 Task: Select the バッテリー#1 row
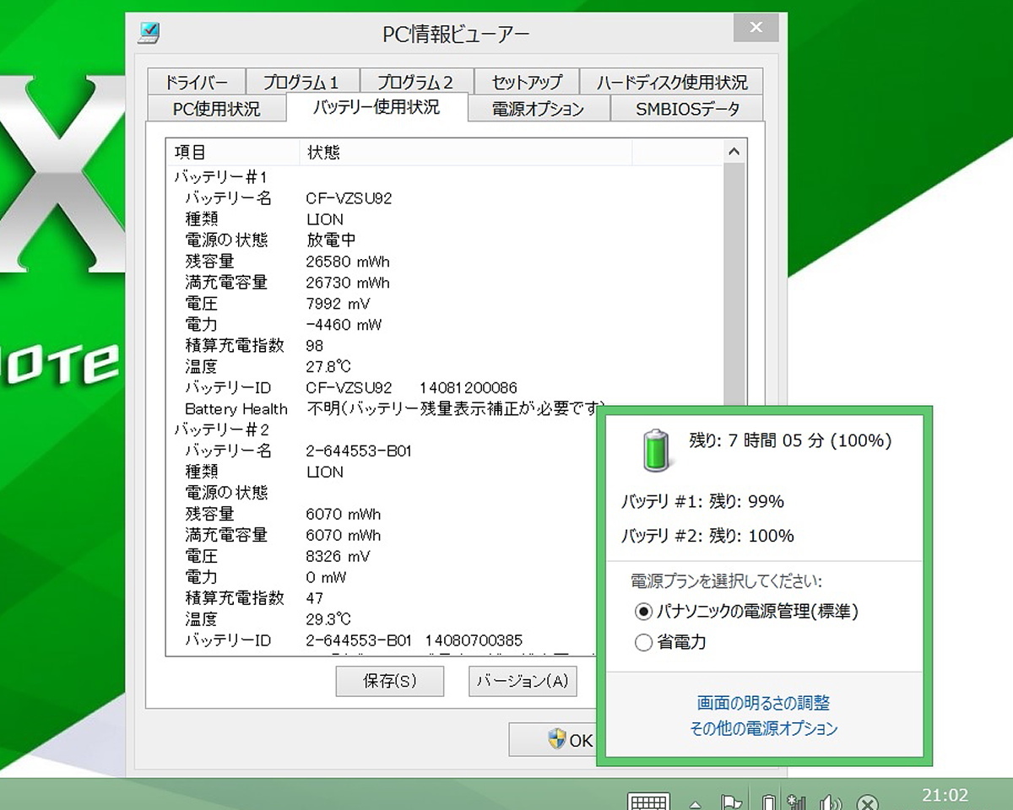[221, 177]
